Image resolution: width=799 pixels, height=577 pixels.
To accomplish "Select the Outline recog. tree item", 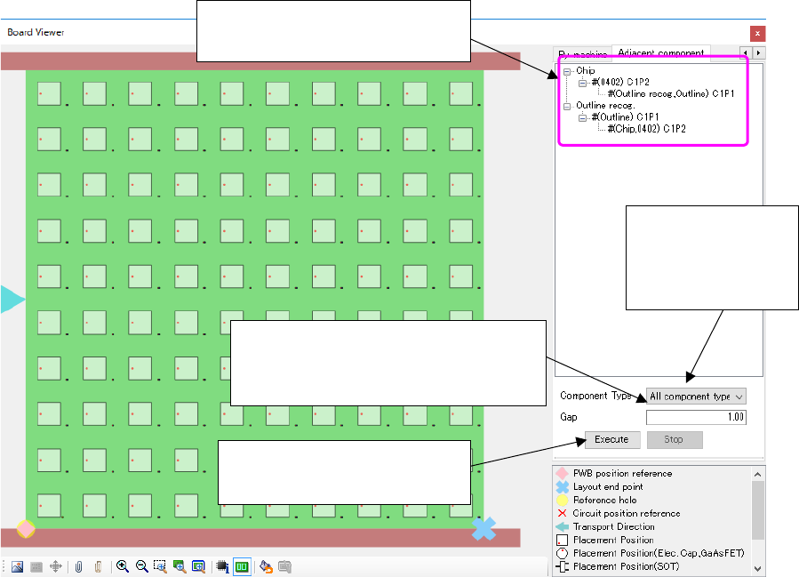I will pos(605,106).
